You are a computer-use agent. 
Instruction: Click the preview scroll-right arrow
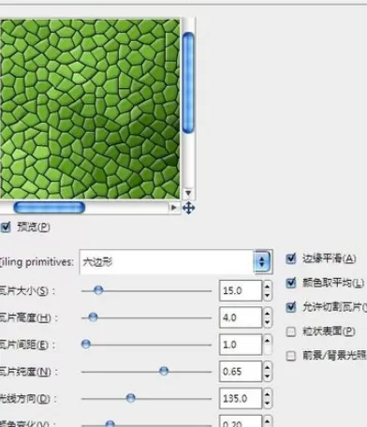tap(173, 207)
